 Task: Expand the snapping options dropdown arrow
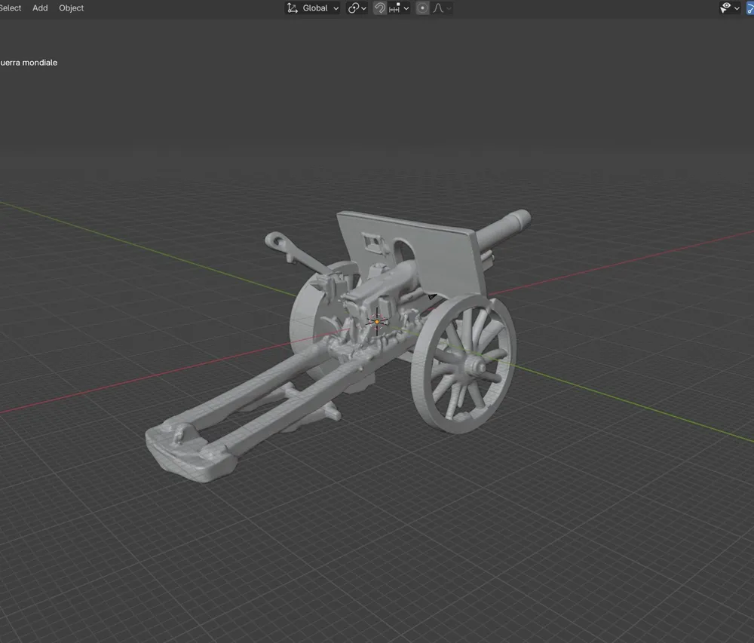point(406,8)
